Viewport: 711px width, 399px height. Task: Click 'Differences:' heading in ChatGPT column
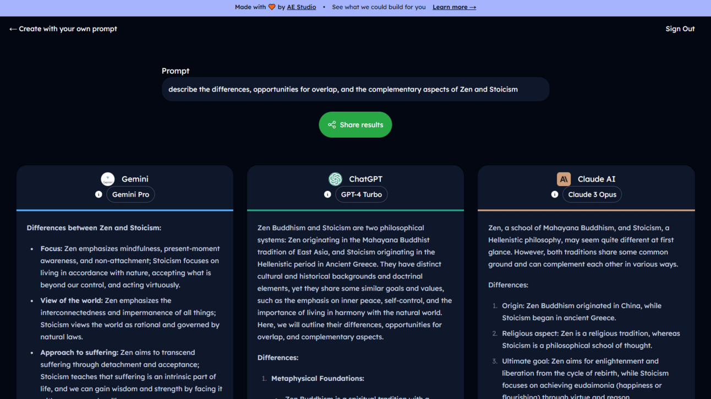[278, 358]
